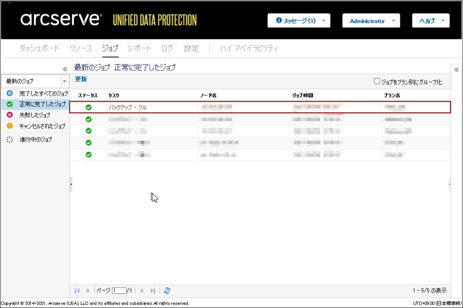Select 失敗したジョブ filter
Viewport: 463px width, 308px height.
pos(35,115)
